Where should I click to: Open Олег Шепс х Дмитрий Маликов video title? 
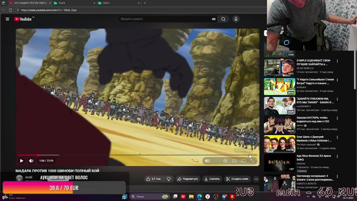(314, 139)
